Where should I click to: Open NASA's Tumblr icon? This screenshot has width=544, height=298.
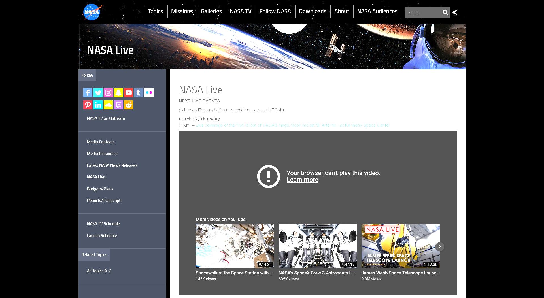point(139,93)
